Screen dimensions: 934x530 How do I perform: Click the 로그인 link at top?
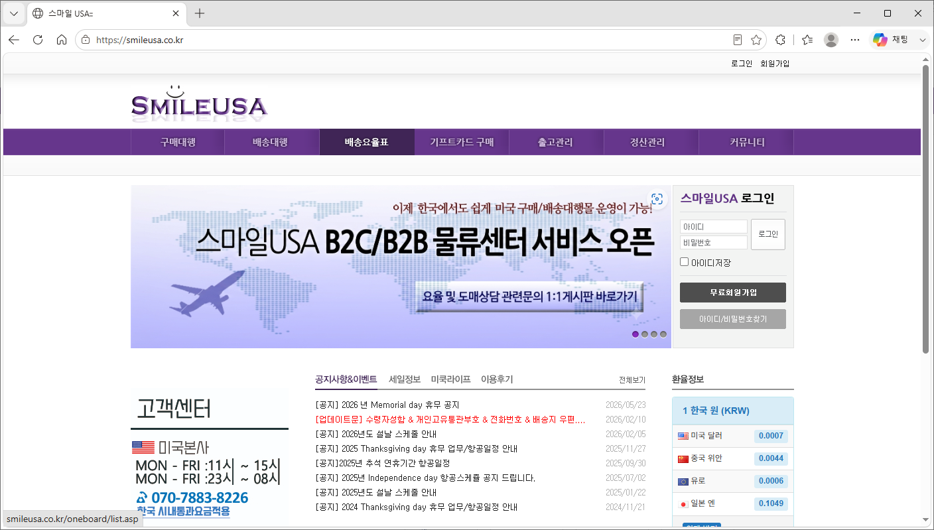[742, 64]
